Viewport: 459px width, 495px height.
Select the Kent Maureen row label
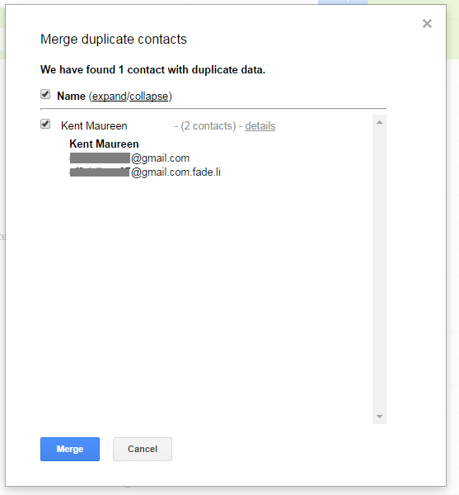(94, 125)
